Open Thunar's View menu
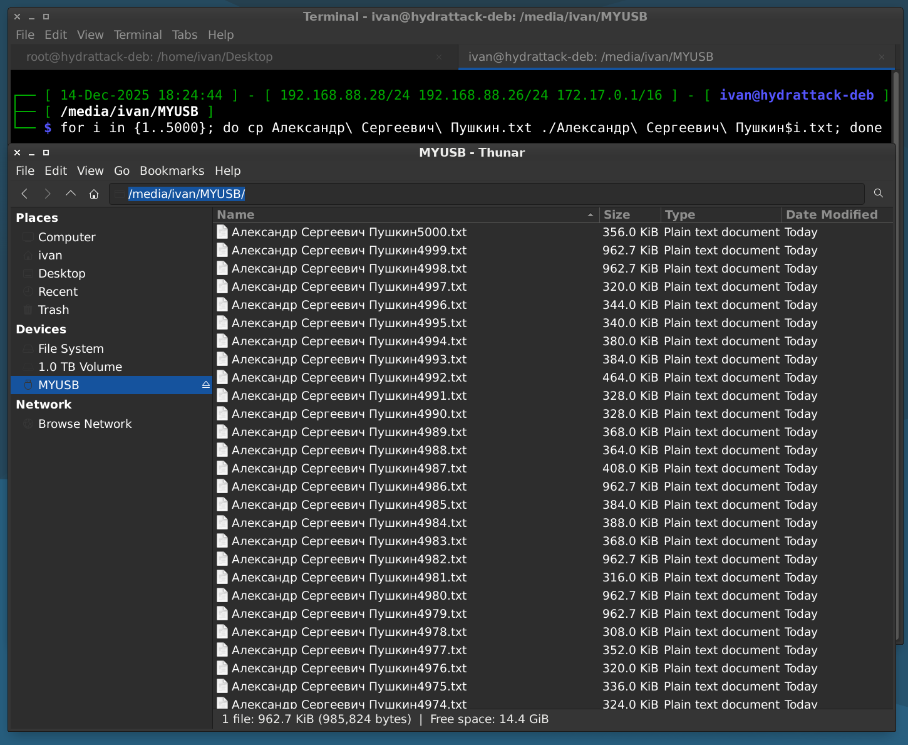Viewport: 908px width, 745px height. coord(90,171)
